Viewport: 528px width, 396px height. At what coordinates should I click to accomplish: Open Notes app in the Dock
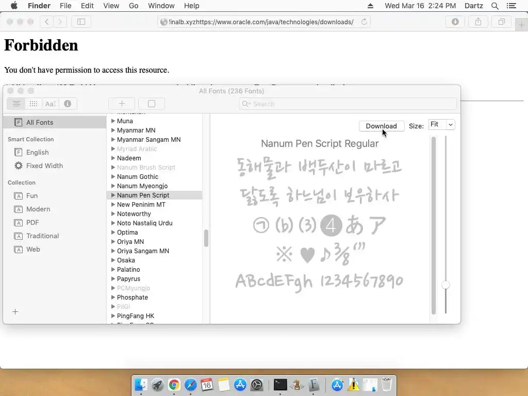tap(223, 385)
